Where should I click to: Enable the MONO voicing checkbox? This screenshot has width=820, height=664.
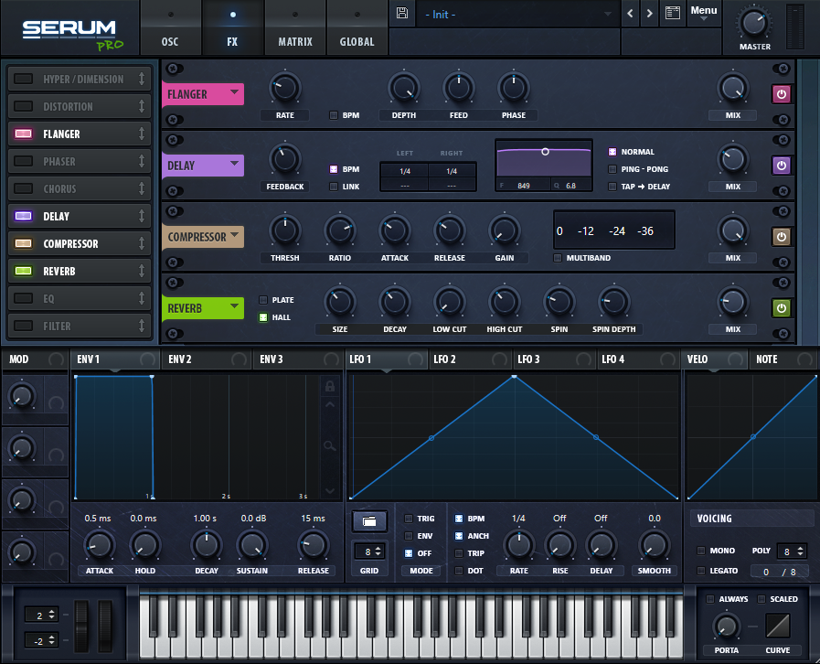pyautogui.click(x=701, y=551)
